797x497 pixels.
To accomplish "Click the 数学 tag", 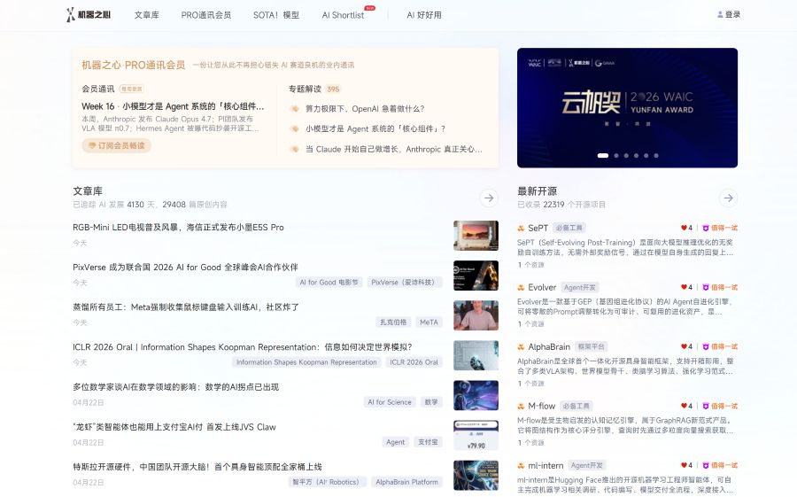I will point(431,402).
